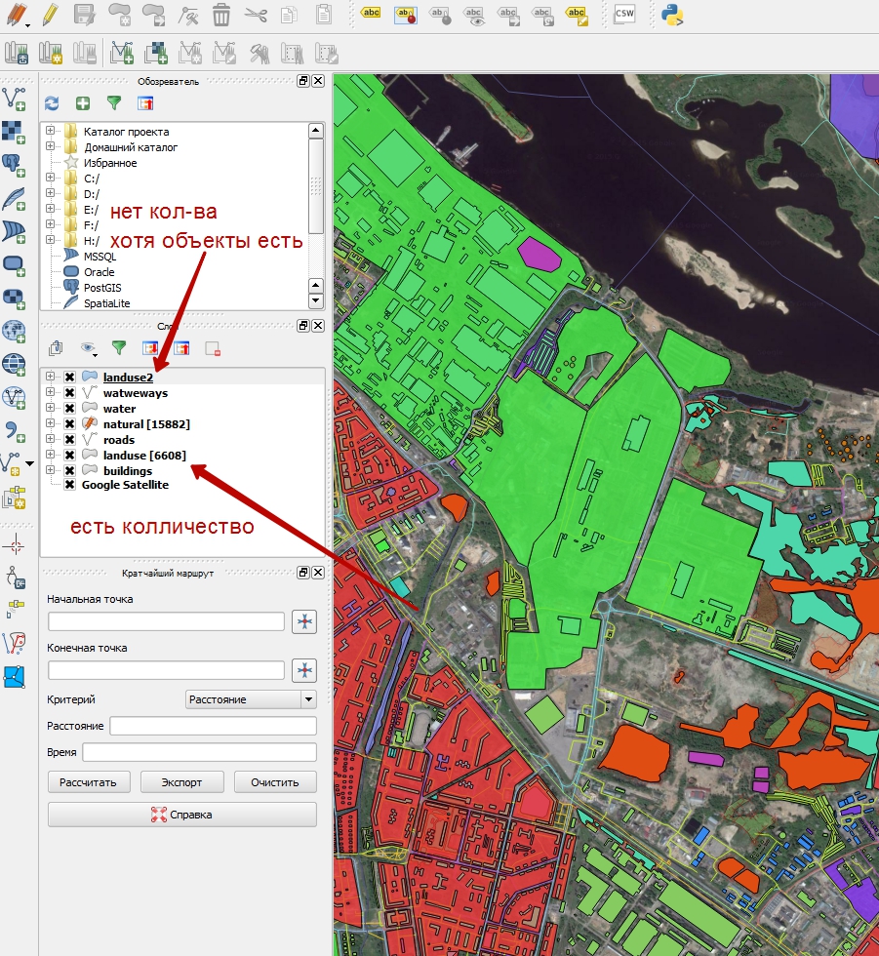Image resolution: width=879 pixels, height=956 pixels.
Task: Click the scissors cut features icon
Action: click(x=256, y=15)
